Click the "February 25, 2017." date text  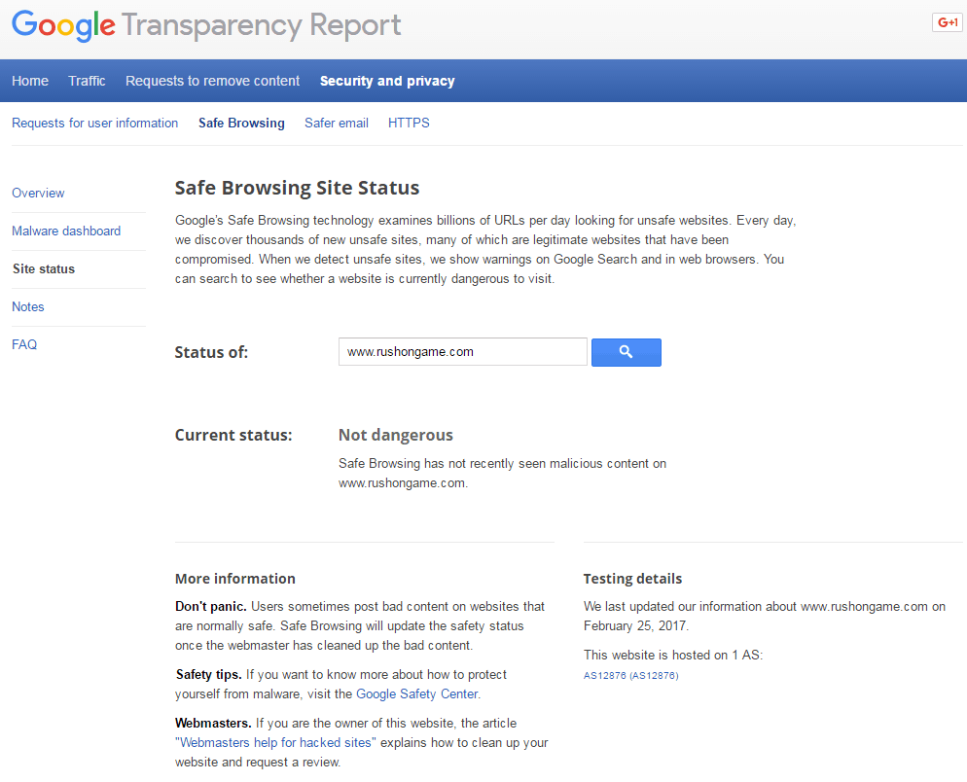(x=636, y=626)
